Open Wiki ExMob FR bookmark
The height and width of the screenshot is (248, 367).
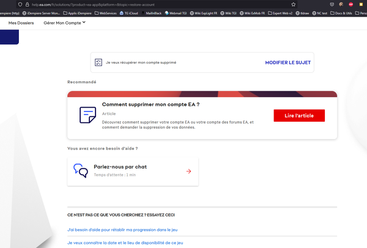coord(252,13)
